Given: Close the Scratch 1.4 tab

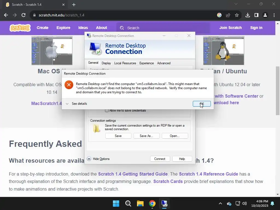Looking at the screenshot, I should coord(63,5).
